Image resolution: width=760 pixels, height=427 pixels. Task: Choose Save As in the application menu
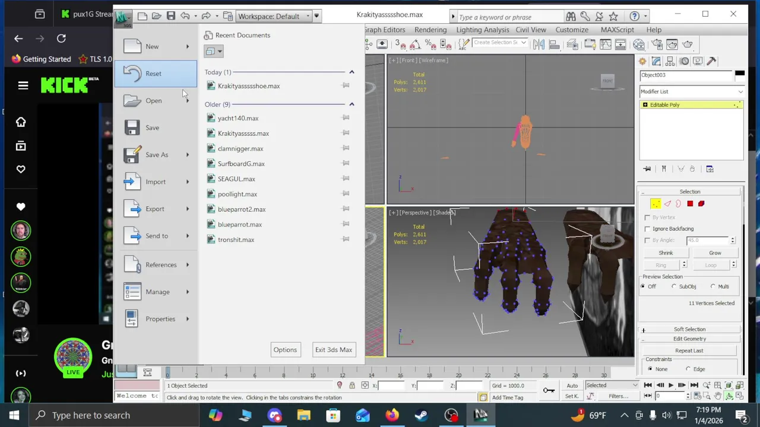point(156,155)
